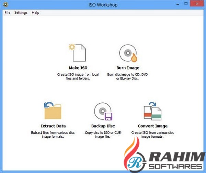Click text "Create ISO image from local files and folders."
The width and height of the screenshot is (206, 173).
[x=78, y=76]
